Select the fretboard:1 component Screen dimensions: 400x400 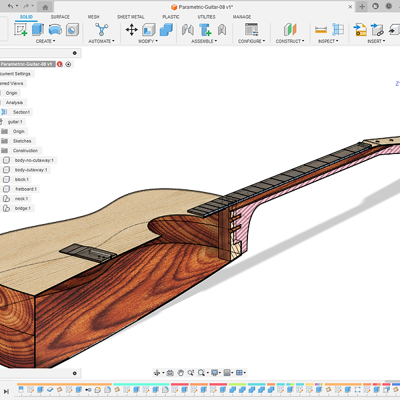pyautogui.click(x=26, y=189)
